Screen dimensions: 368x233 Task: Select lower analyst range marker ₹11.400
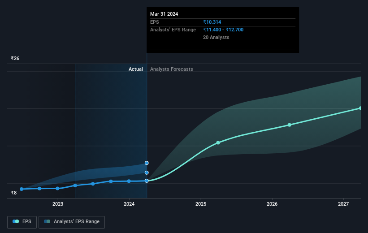coord(147,173)
